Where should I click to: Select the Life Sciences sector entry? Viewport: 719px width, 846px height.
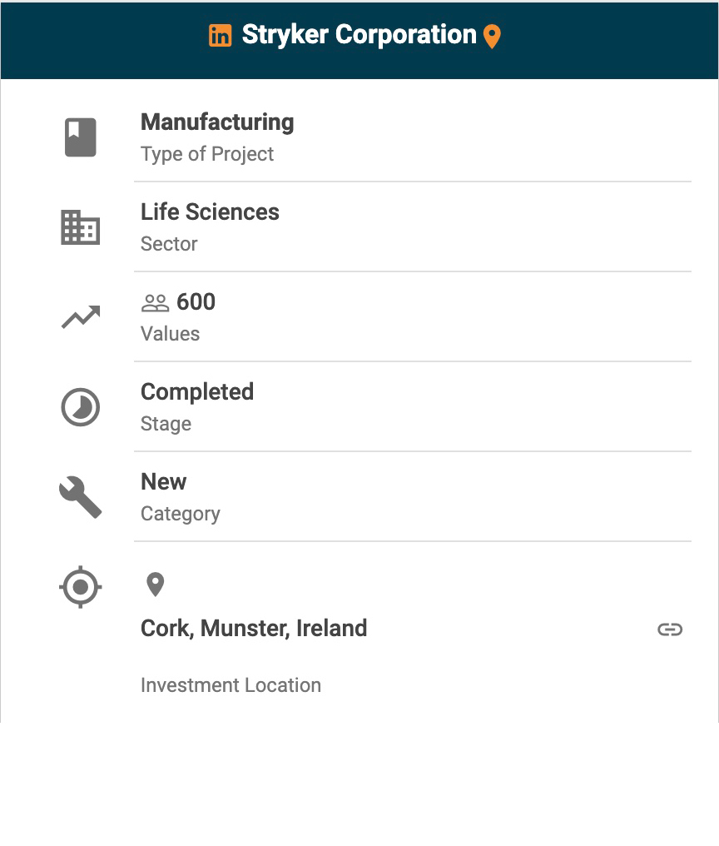click(x=210, y=212)
